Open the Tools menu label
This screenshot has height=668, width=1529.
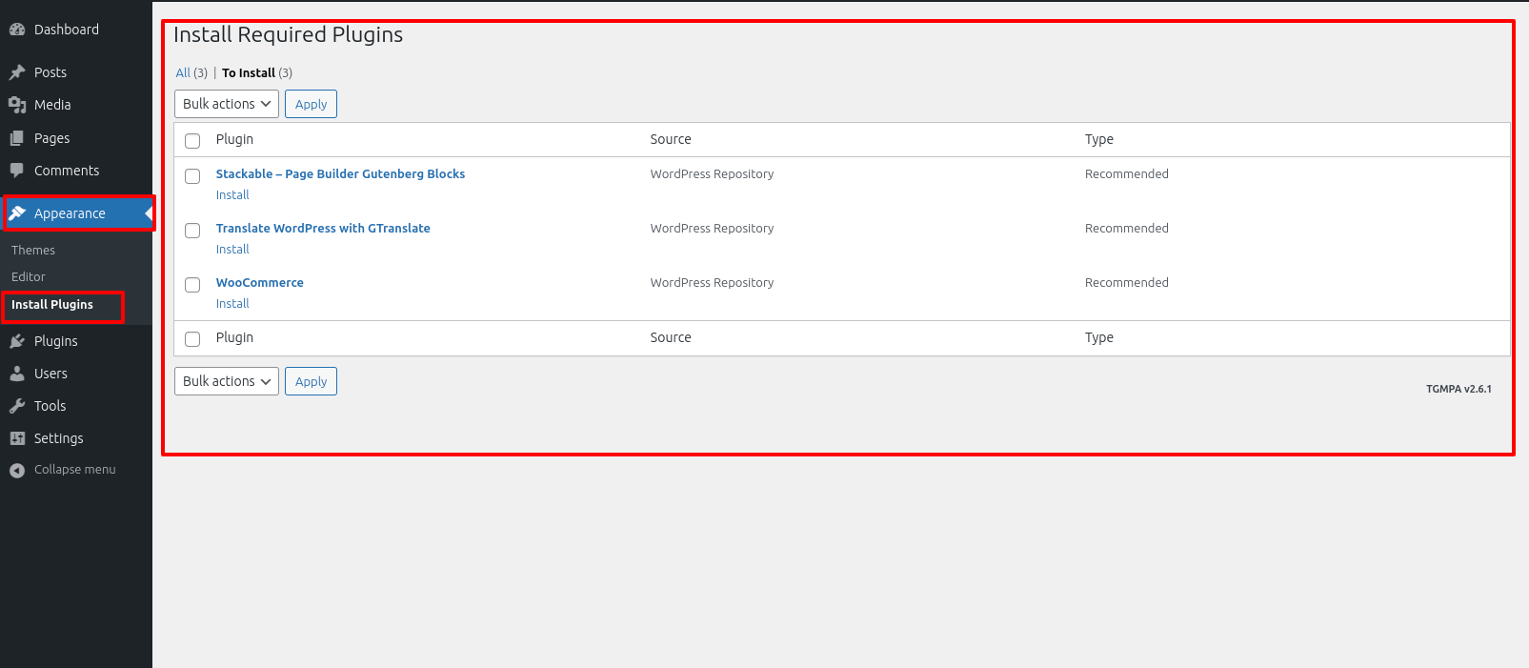click(50, 406)
